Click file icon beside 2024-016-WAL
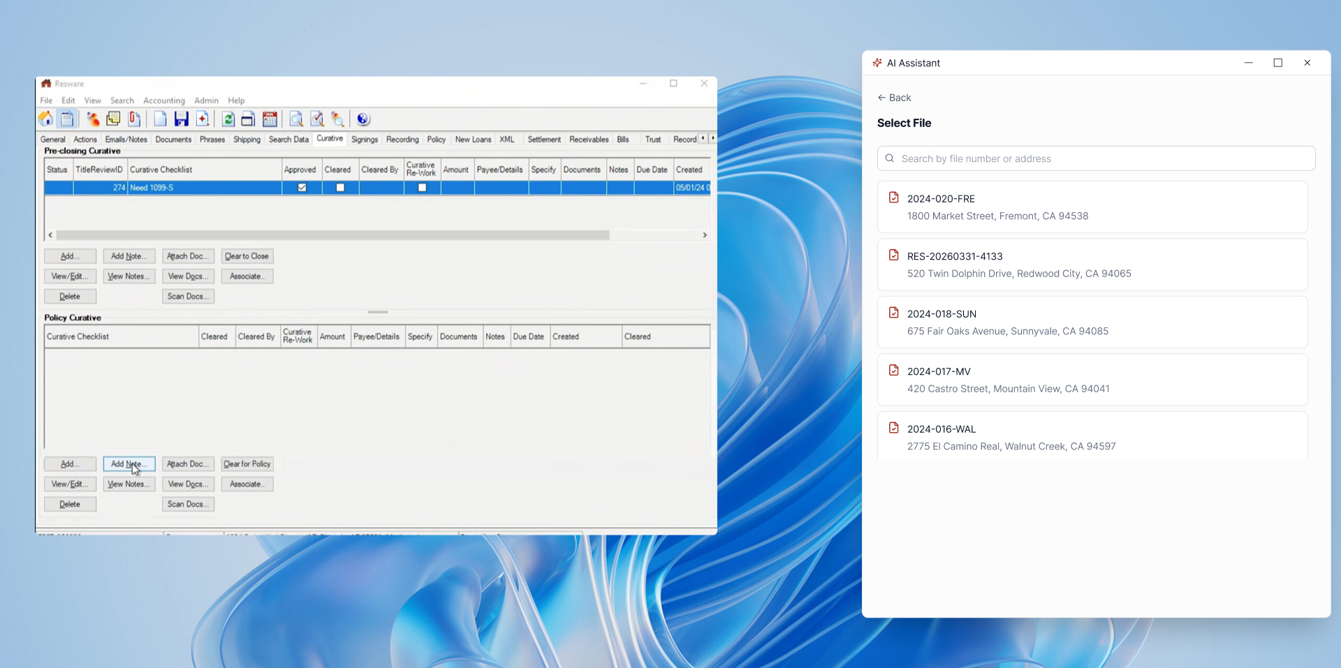The image size is (1341, 668). click(893, 428)
